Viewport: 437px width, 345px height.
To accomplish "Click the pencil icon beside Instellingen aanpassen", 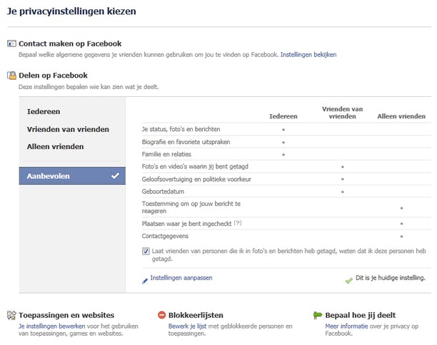I will (145, 279).
